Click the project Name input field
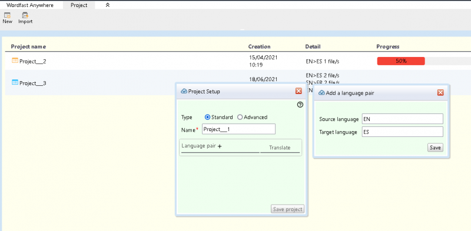The width and height of the screenshot is (471, 231). click(239, 129)
